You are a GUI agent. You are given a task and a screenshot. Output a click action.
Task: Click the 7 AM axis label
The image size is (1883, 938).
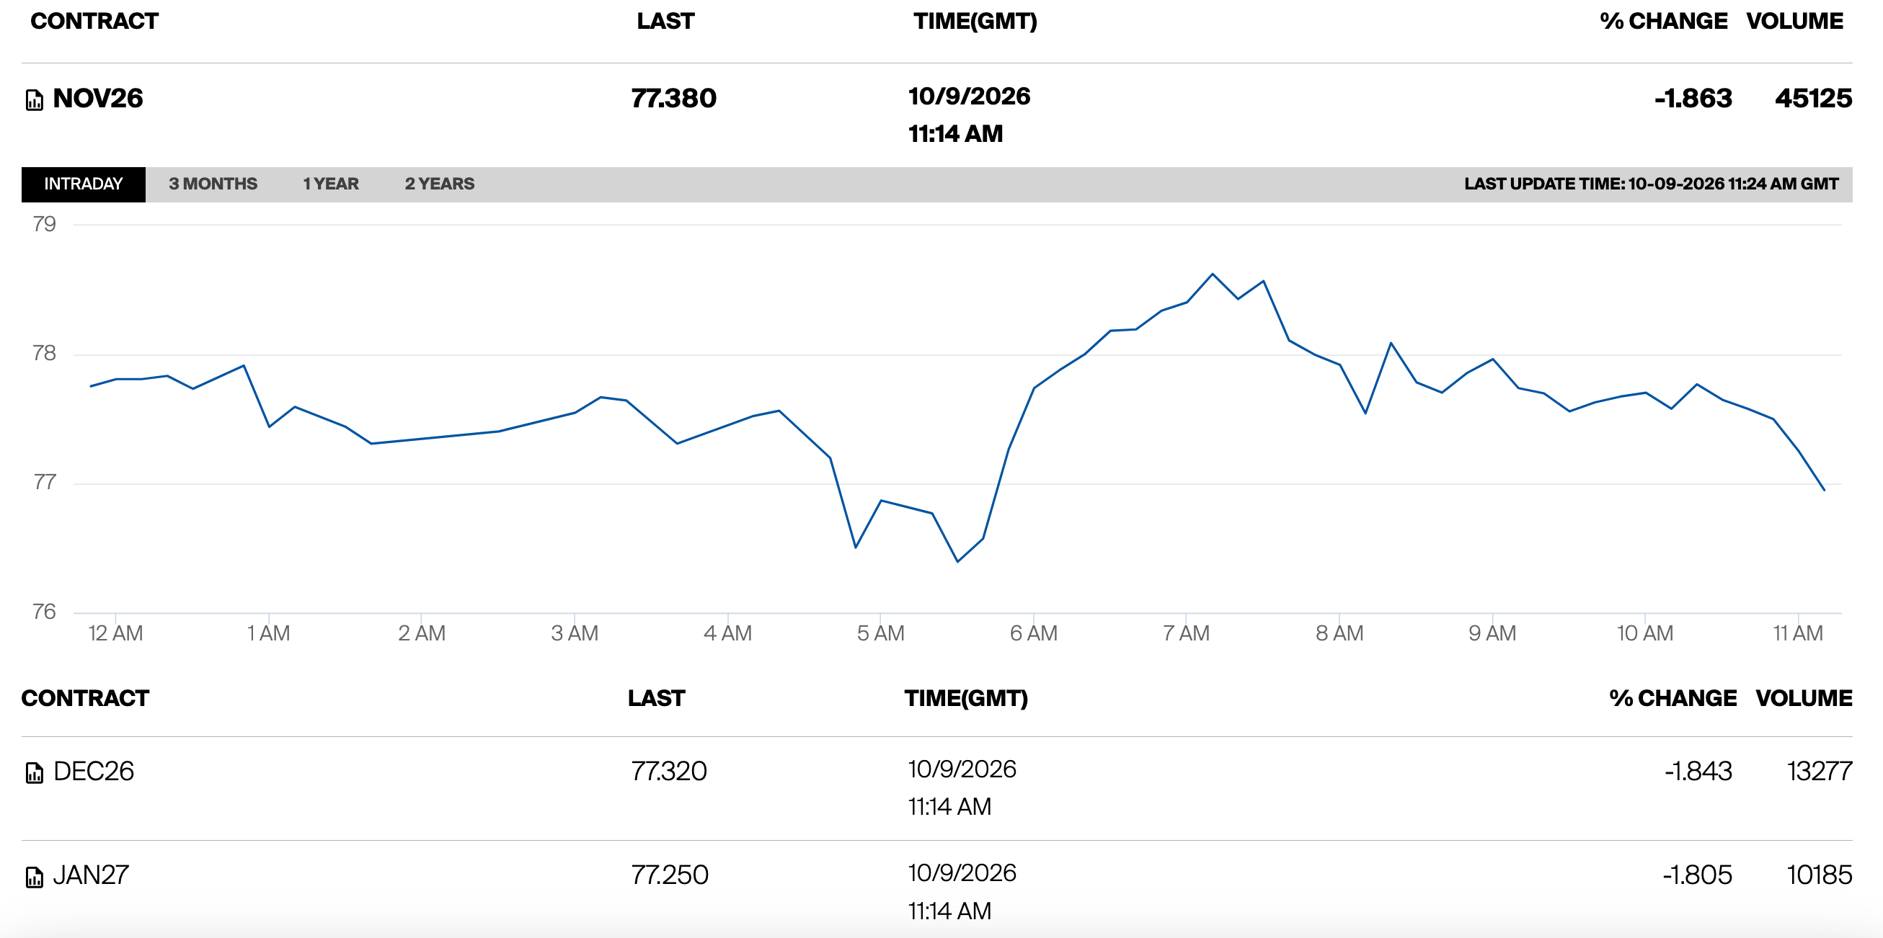(x=1187, y=633)
